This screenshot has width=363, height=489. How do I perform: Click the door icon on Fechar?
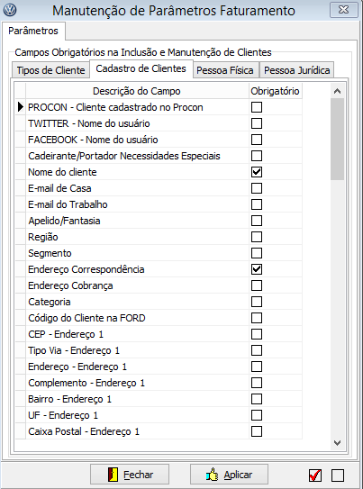click(113, 475)
